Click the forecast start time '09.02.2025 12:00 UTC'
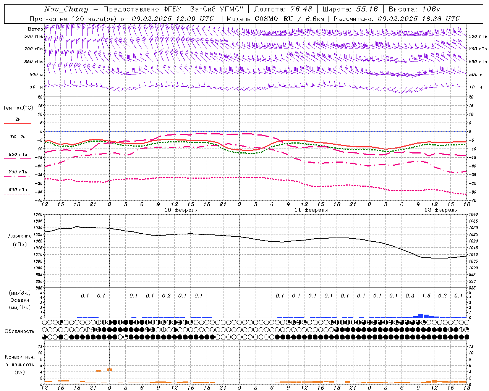489x391 pixels. (x=173, y=19)
